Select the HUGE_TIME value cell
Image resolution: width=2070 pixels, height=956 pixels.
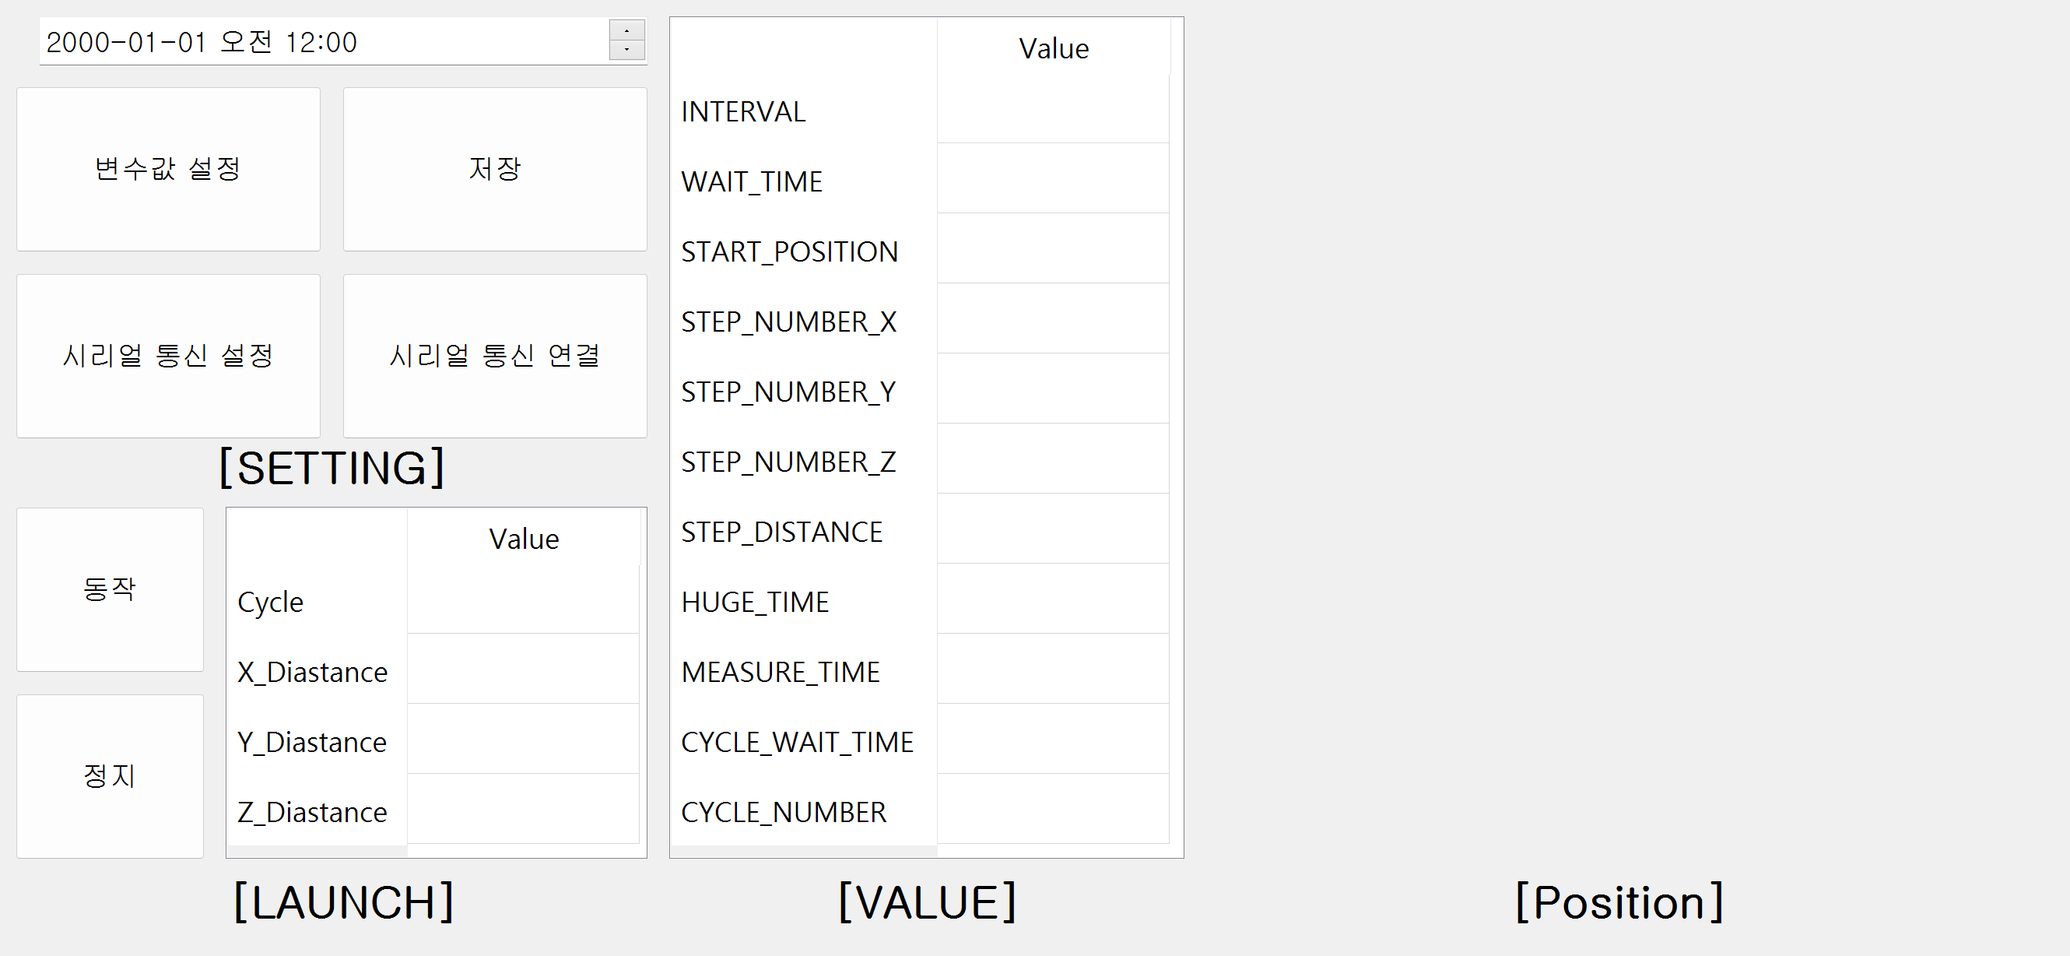pos(1053,599)
